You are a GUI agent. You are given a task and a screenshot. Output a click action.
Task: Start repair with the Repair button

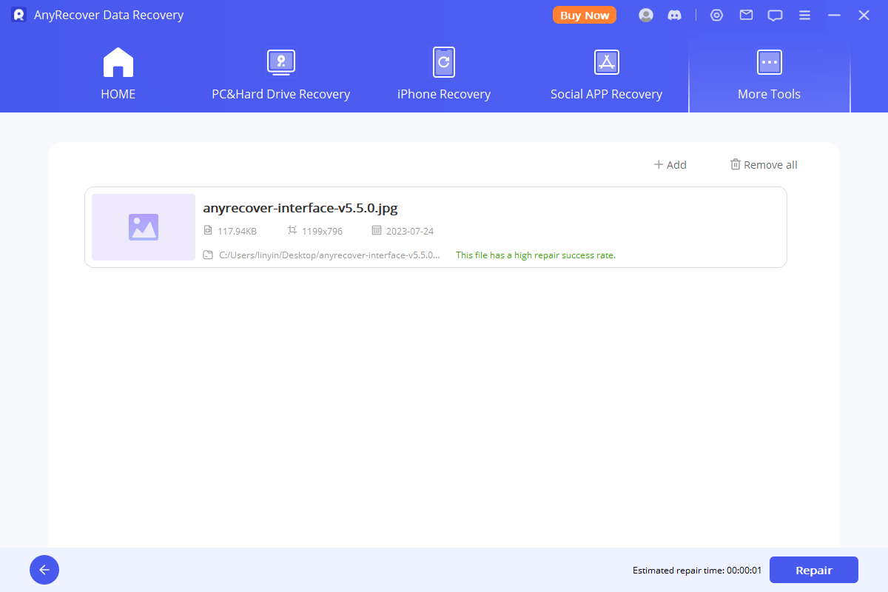[x=814, y=570]
